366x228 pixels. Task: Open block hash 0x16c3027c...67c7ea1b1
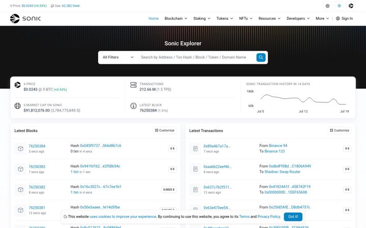(x=101, y=186)
